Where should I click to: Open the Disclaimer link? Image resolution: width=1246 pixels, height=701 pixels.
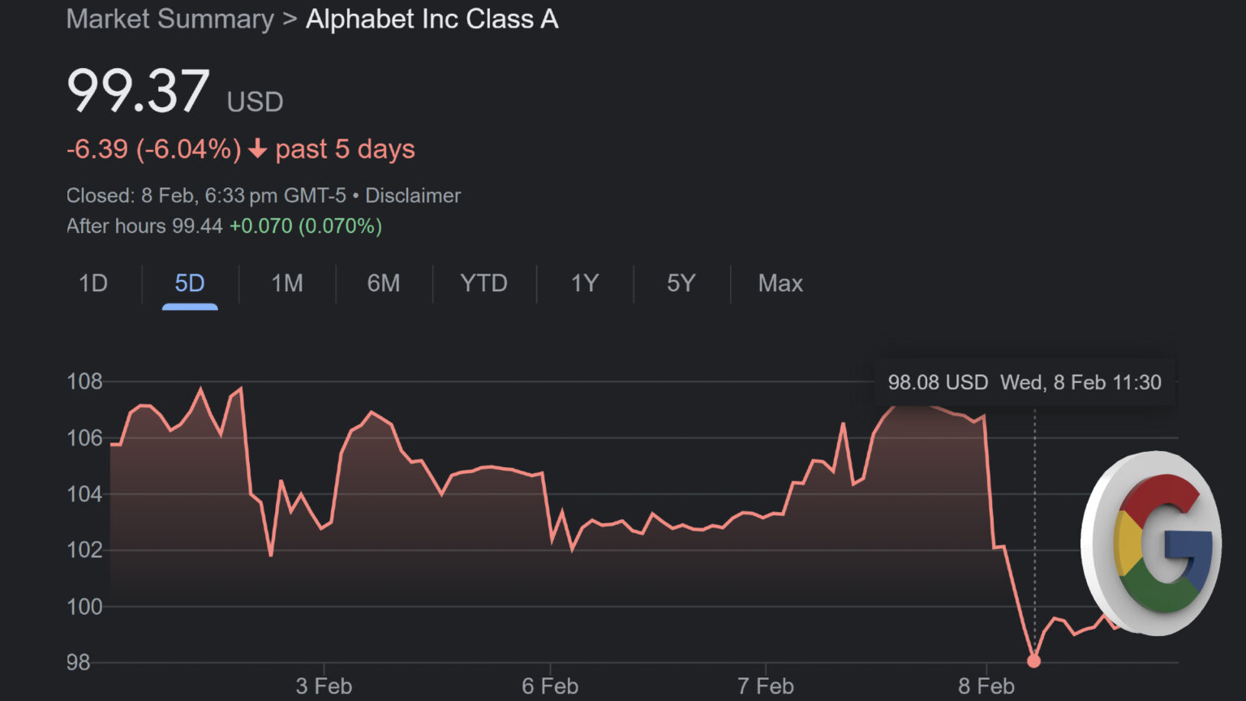point(413,196)
